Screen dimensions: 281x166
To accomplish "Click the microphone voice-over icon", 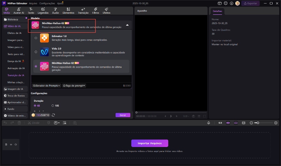I will 209,123.
